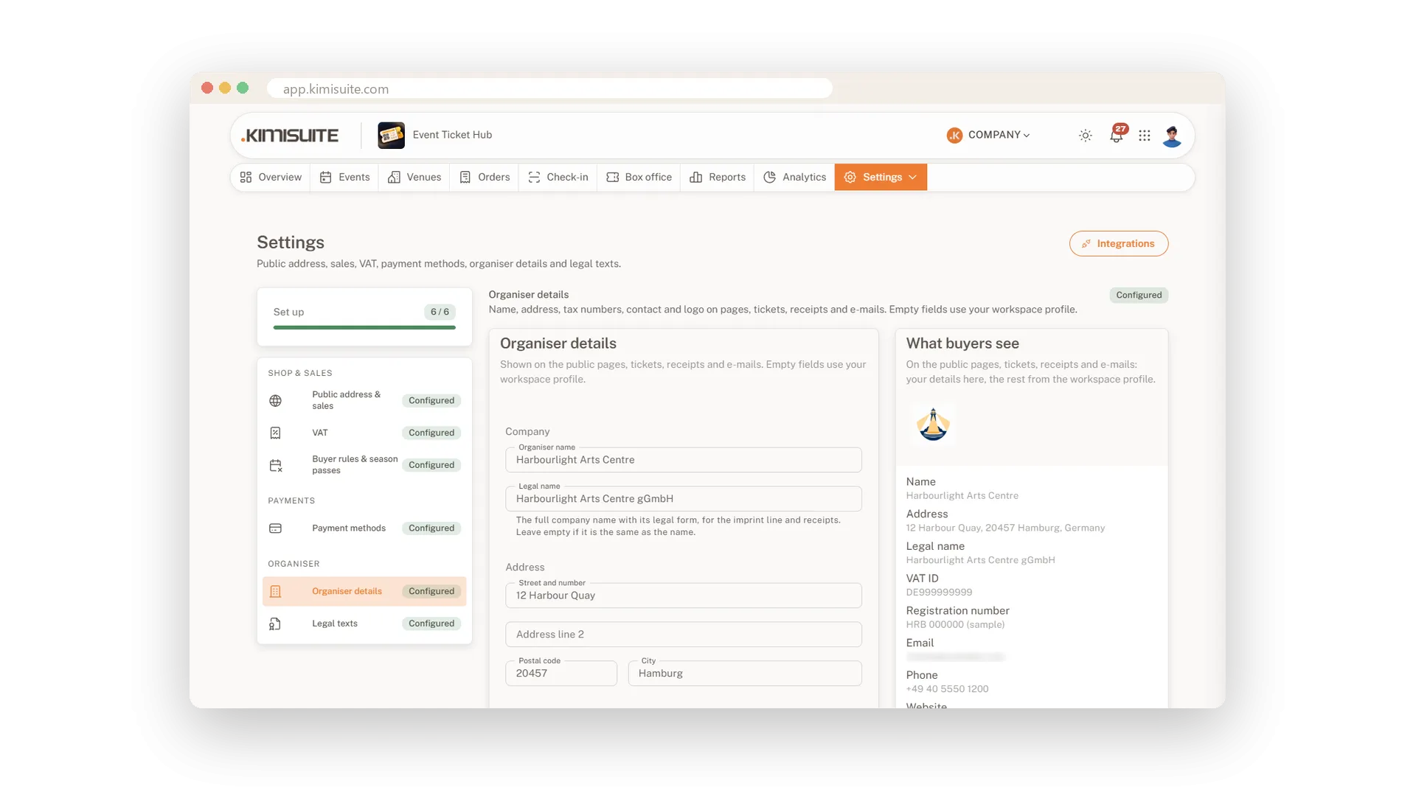The height and width of the screenshot is (796, 1416).
Task: Click the Configured badge beside Organiser details header
Action: (1139, 296)
